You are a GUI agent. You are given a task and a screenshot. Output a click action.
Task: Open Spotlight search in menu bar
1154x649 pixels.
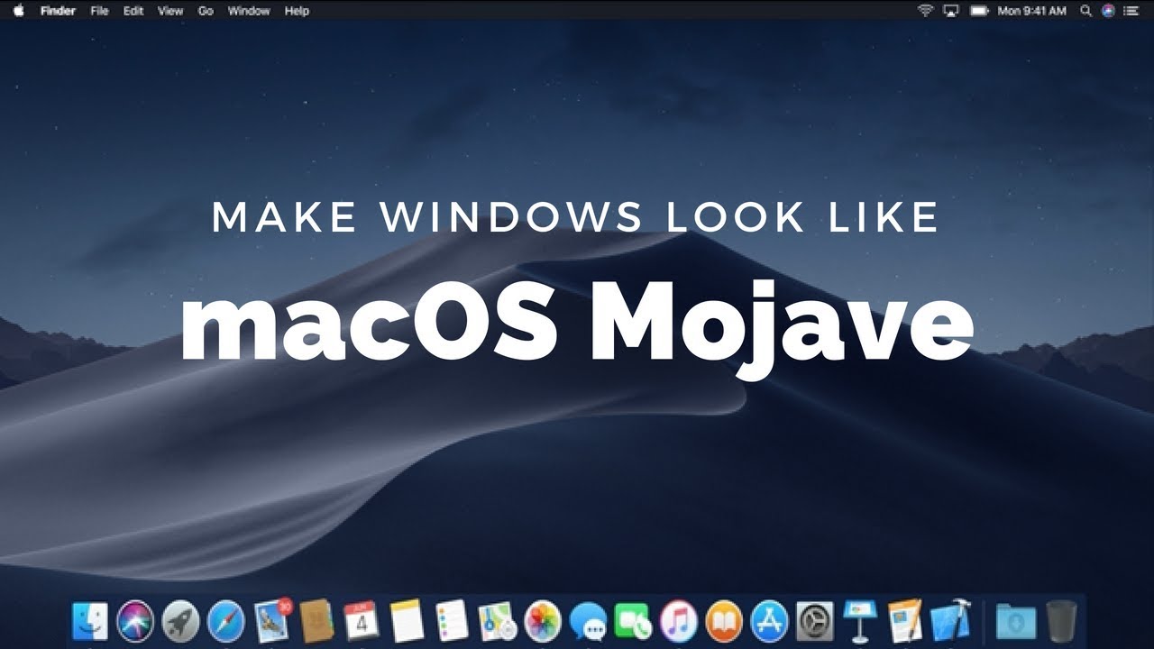point(1085,11)
